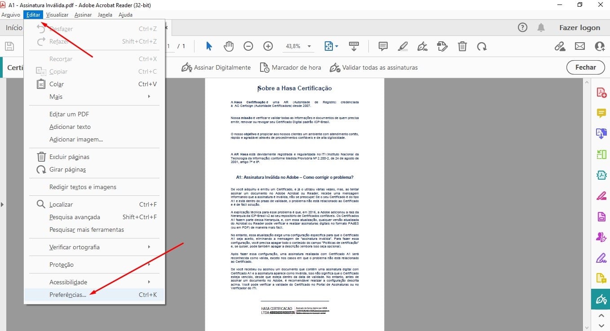Click the trash delete icon in toolbar
This screenshot has height=331, width=610.
[462, 46]
